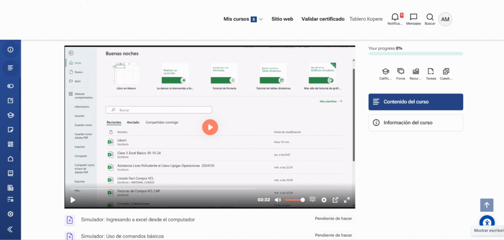Viewport: 504px width, 240px height.
Task: Open Foros icon
Action: (401, 74)
